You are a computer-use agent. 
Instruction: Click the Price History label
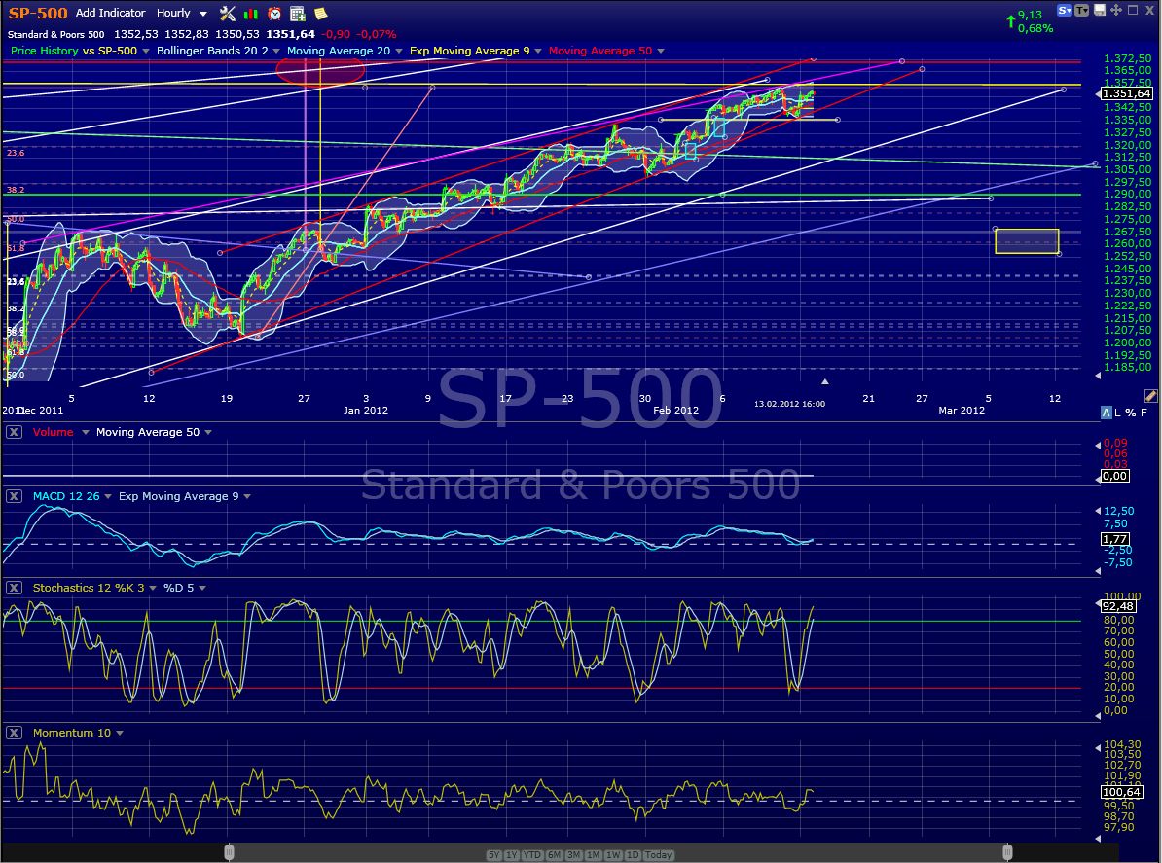pos(45,52)
